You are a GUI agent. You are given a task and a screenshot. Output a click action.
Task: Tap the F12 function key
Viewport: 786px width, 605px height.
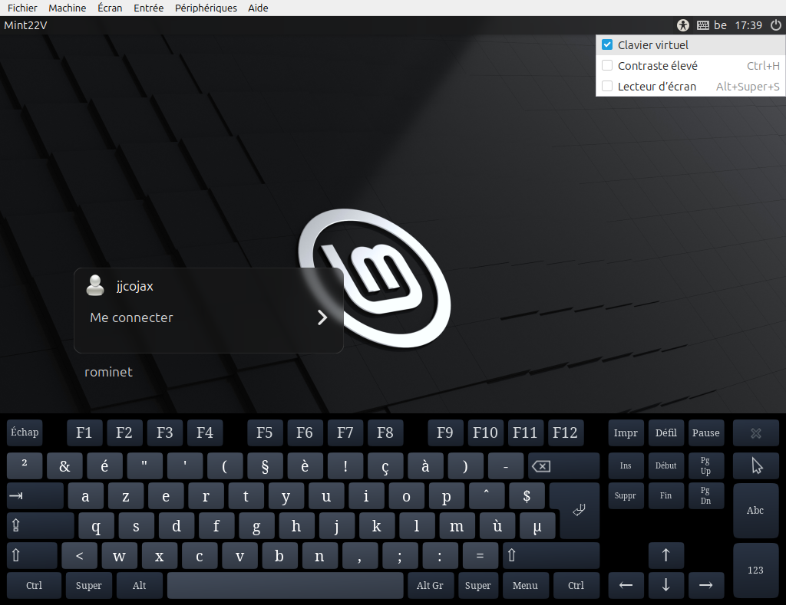(x=566, y=432)
